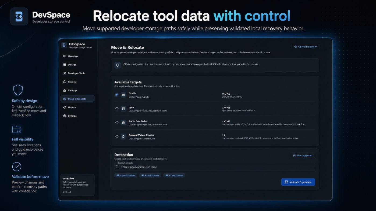Viewport: 376px width, 211px height.
Task: Click the Available targets heading
Action: pyautogui.click(x=128, y=82)
